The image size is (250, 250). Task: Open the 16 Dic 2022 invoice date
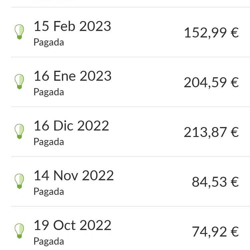tap(71, 125)
